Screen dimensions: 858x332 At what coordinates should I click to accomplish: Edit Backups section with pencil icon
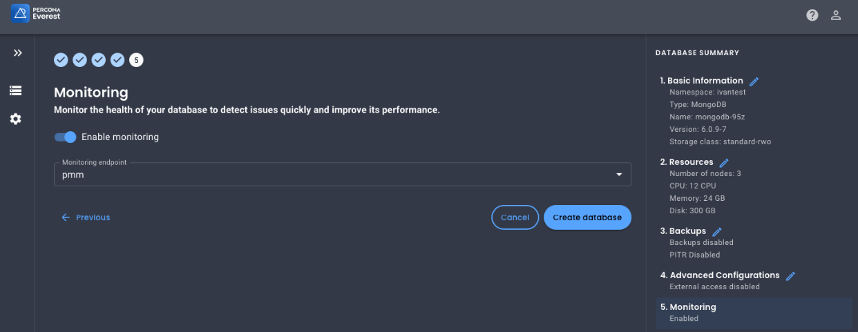pos(717,232)
